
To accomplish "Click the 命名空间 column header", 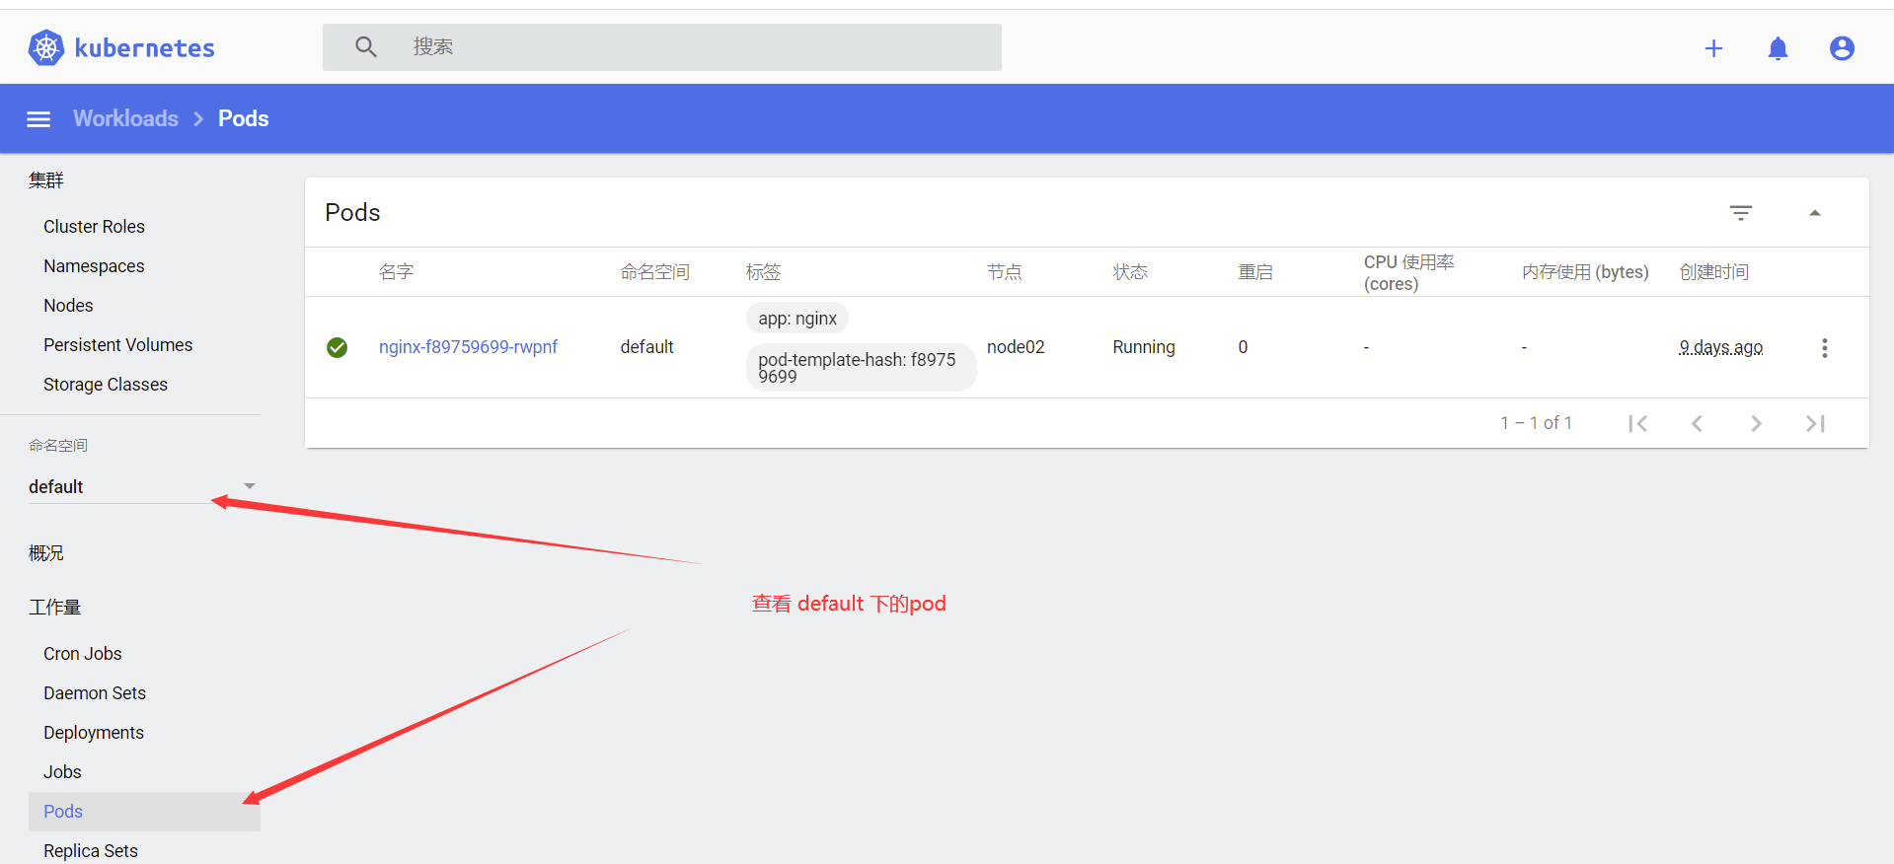I will (654, 272).
